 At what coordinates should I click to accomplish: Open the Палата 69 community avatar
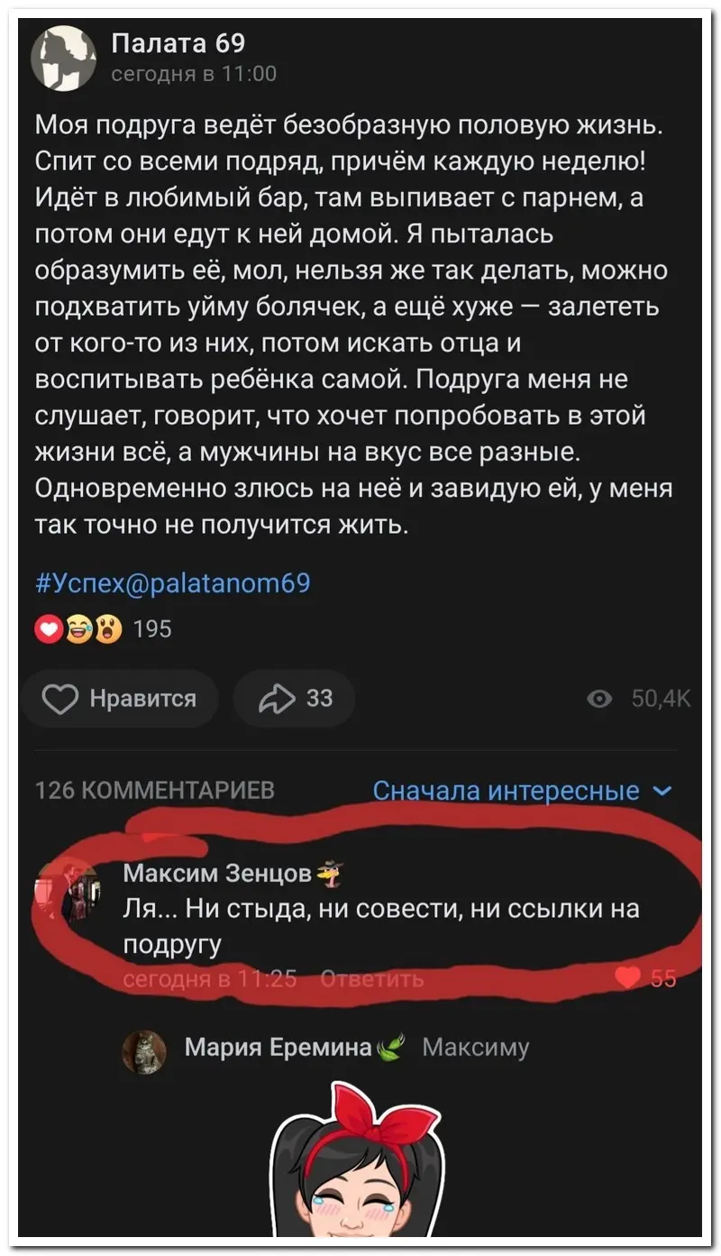[63, 59]
